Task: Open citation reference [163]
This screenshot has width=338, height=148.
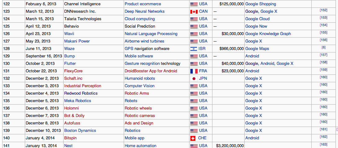Action: [x=323, y=144]
